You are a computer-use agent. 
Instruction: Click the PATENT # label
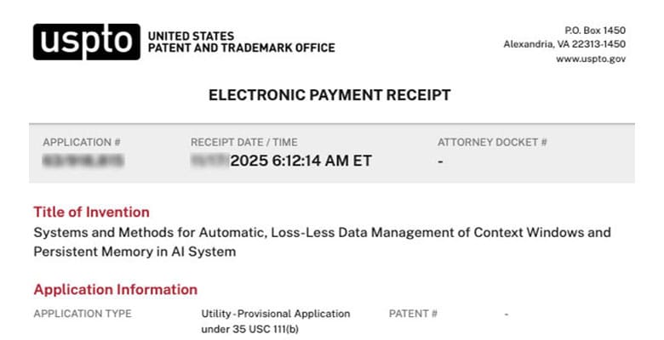tap(413, 314)
